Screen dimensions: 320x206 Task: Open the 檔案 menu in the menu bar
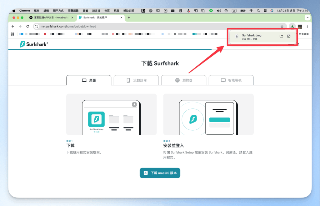point(37,10)
